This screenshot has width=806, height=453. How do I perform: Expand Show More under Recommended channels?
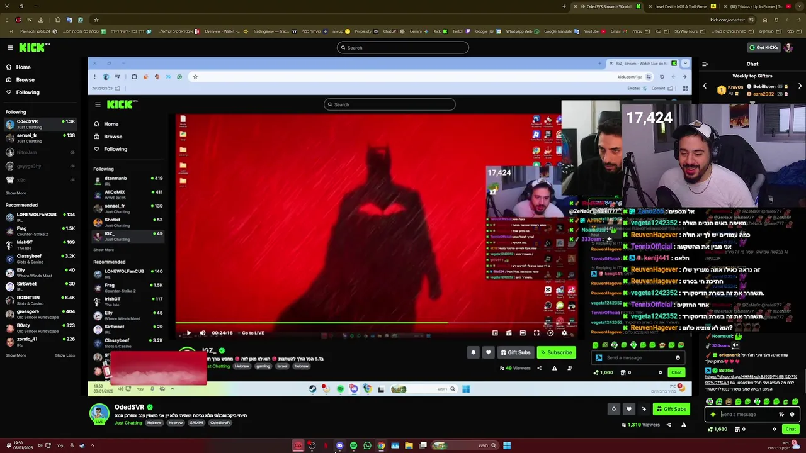[x=16, y=355]
